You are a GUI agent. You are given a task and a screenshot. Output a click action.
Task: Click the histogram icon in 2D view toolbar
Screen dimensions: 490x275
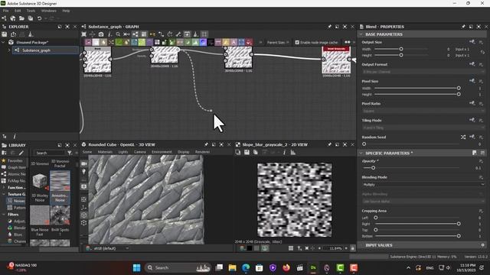point(293,153)
